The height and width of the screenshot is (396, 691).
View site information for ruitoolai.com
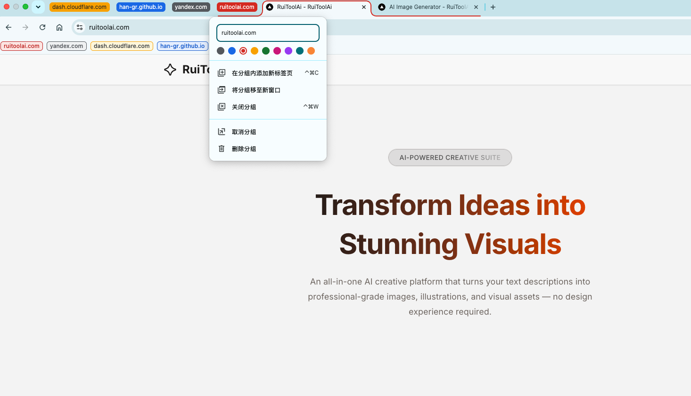click(x=80, y=27)
